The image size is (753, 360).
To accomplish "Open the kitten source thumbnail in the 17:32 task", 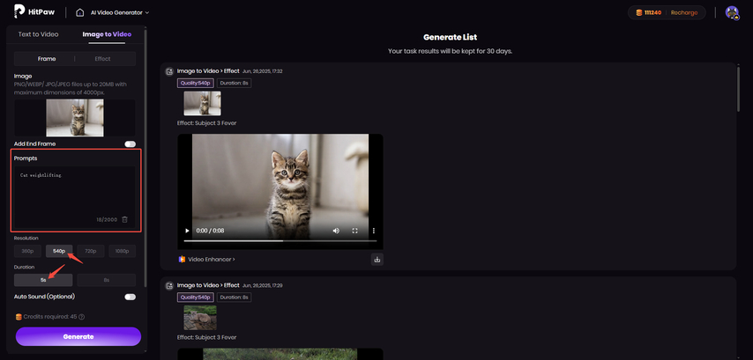I will [x=202, y=104].
